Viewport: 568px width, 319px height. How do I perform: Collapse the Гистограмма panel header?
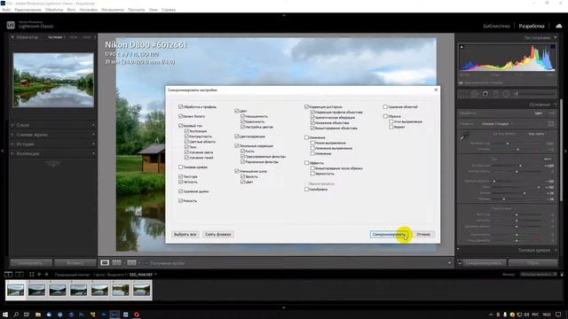point(555,37)
